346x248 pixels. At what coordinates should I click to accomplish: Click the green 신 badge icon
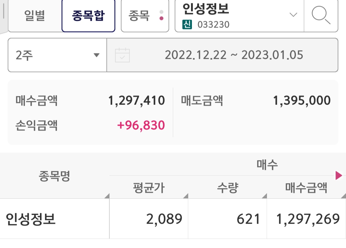click(187, 24)
